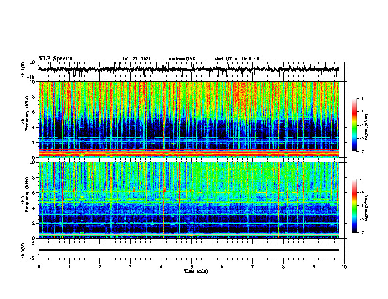Click inside the ch.1 spectrogram panel
Image resolution: width=388 pixels, height=299 pixels.
[189, 119]
